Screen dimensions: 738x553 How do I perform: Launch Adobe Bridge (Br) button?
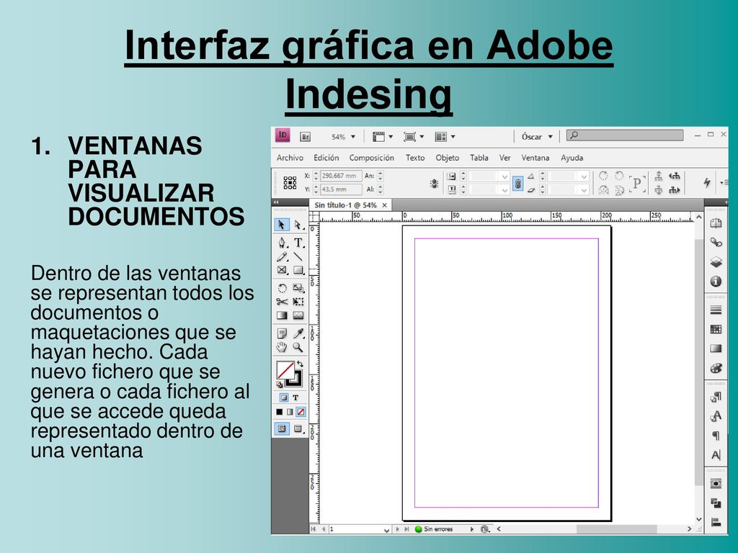tap(306, 137)
